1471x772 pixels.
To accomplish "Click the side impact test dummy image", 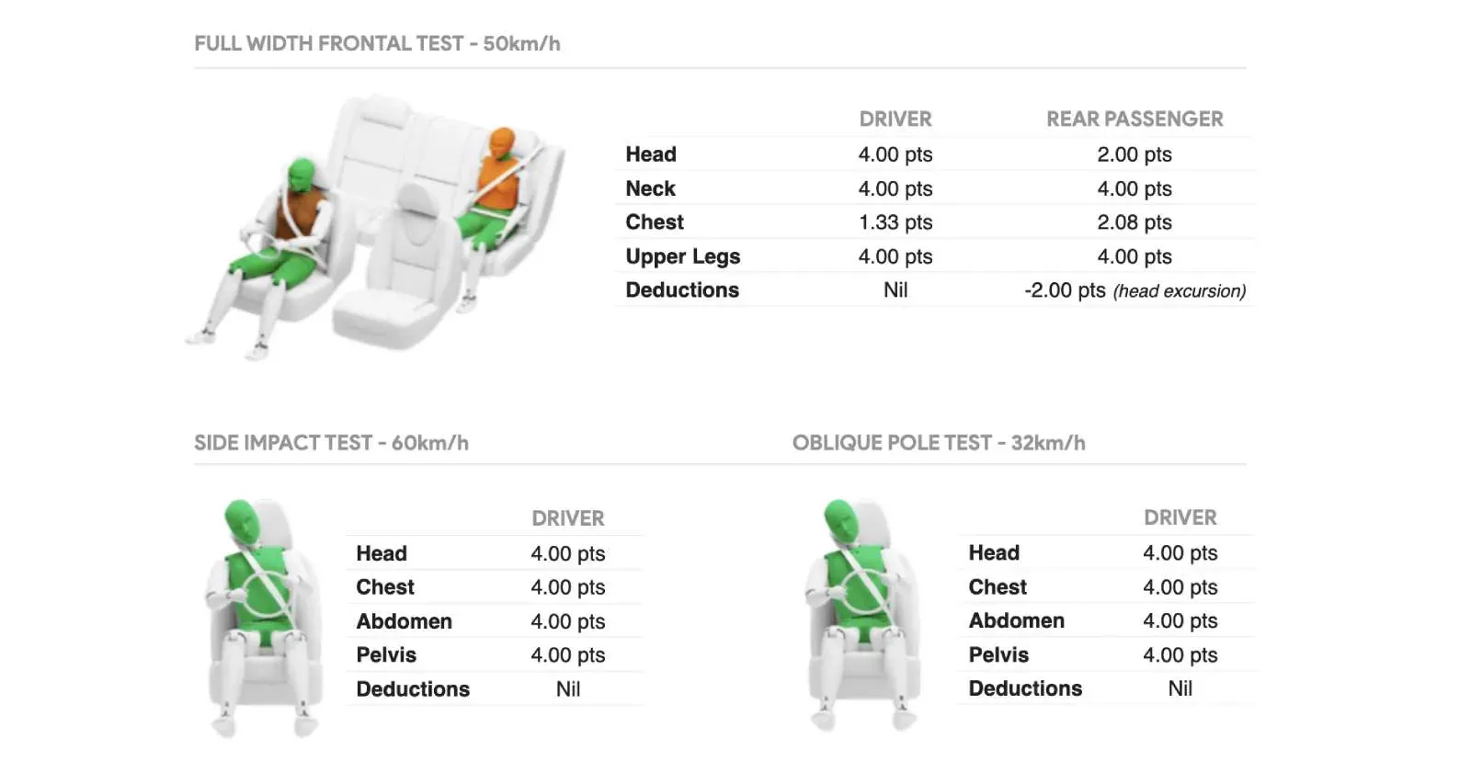I will pyautogui.click(x=262, y=618).
